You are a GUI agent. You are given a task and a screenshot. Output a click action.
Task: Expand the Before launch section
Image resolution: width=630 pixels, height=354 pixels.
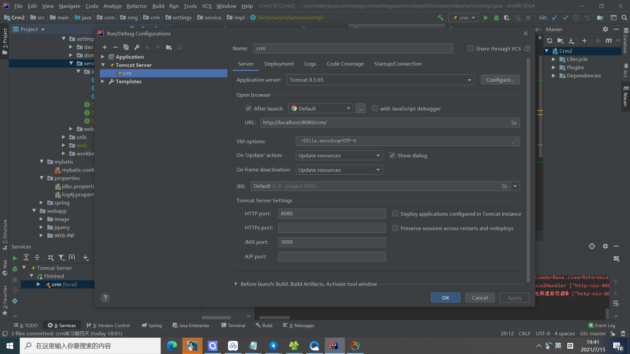(236, 284)
